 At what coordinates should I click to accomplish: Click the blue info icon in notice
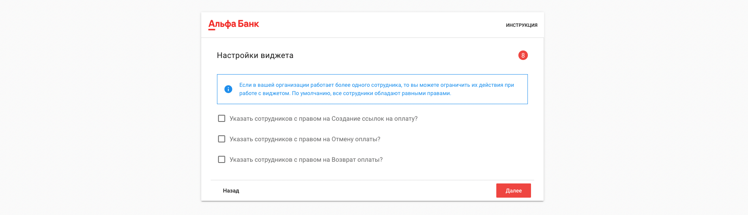(x=228, y=89)
